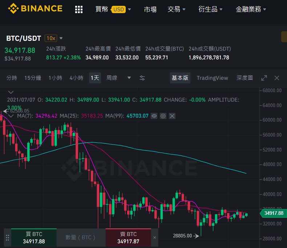Viewport: 287px width, 248px height.
Task: Expand the chart to fullscreen
Action: pos(264,78)
